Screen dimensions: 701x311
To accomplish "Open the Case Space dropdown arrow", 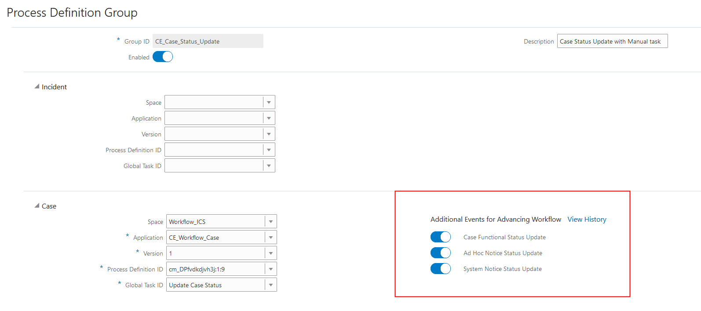I will (x=270, y=222).
